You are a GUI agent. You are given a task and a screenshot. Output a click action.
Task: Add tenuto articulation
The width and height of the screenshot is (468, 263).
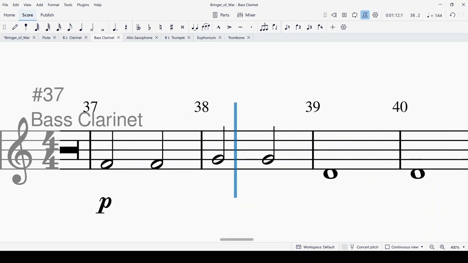240,27
